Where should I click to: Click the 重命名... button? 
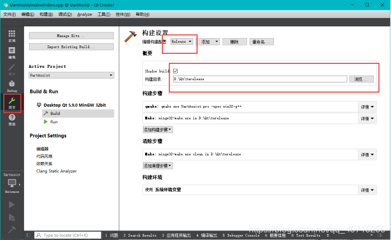[x=262, y=41]
